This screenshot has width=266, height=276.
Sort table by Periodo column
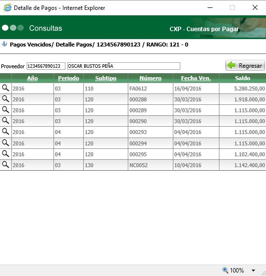pyautogui.click(x=68, y=78)
